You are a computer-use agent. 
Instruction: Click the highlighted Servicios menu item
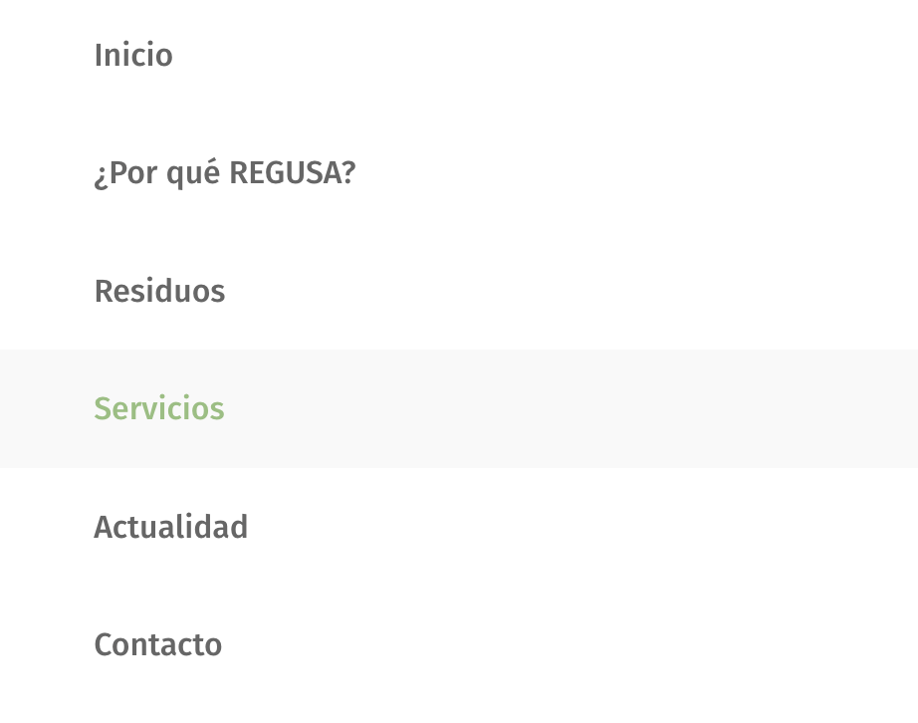tap(159, 409)
